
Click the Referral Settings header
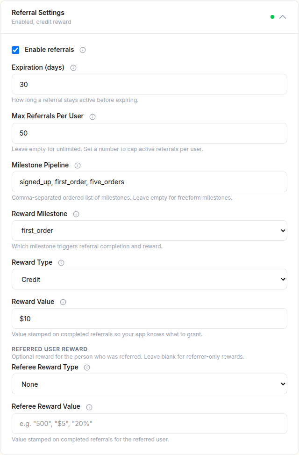tap(38, 13)
